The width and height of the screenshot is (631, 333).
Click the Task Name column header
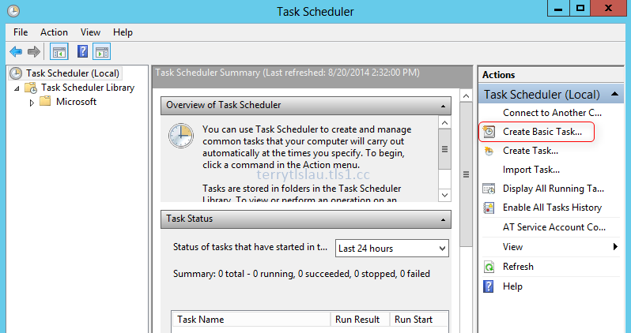coord(251,320)
